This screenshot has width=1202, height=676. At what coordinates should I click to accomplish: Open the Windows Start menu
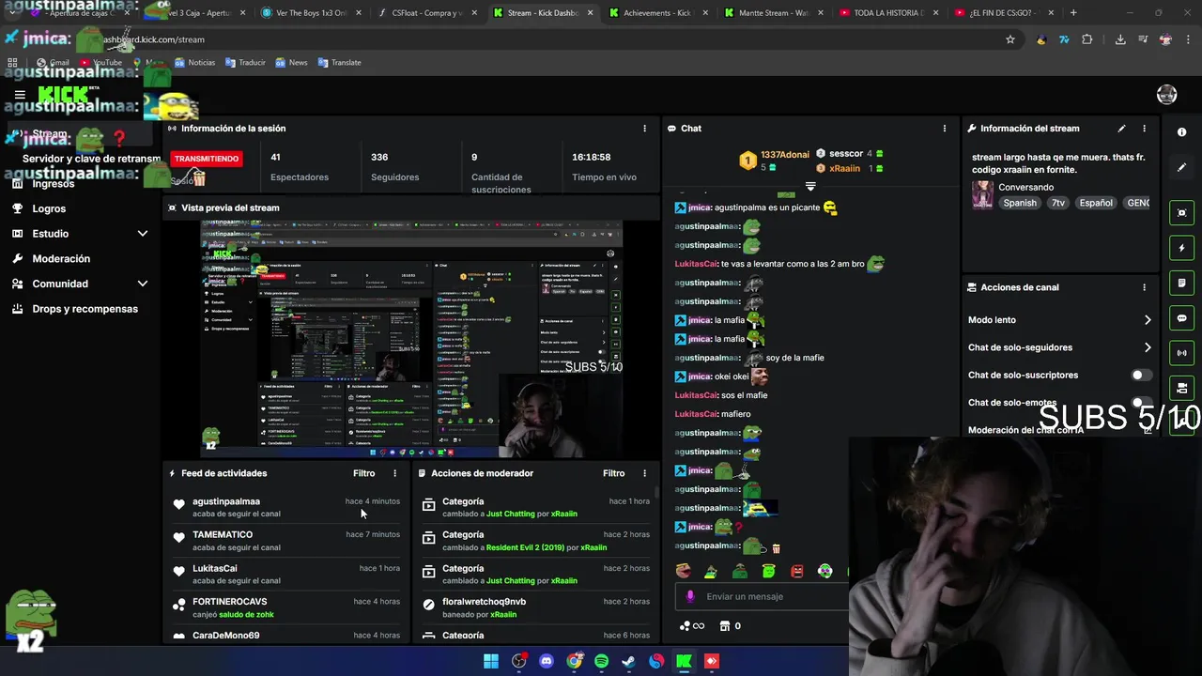491,661
